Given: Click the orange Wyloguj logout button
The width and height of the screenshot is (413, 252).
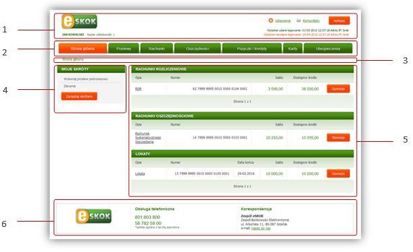Looking at the screenshot, I should [x=339, y=20].
